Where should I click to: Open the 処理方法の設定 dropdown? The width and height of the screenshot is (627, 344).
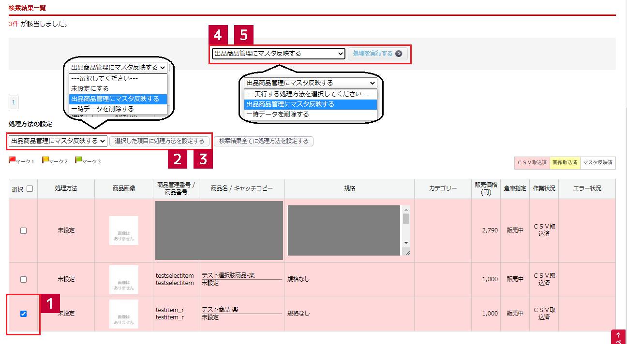[58, 141]
